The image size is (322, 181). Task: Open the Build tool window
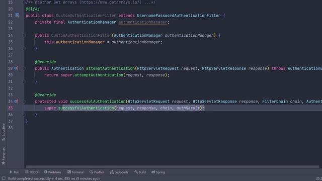click(140, 172)
